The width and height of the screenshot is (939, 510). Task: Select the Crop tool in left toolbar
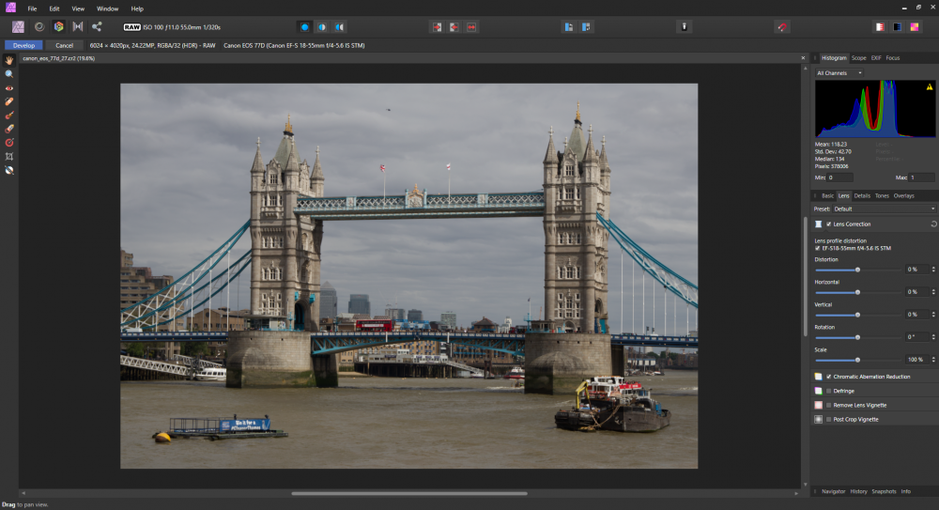[x=9, y=156]
